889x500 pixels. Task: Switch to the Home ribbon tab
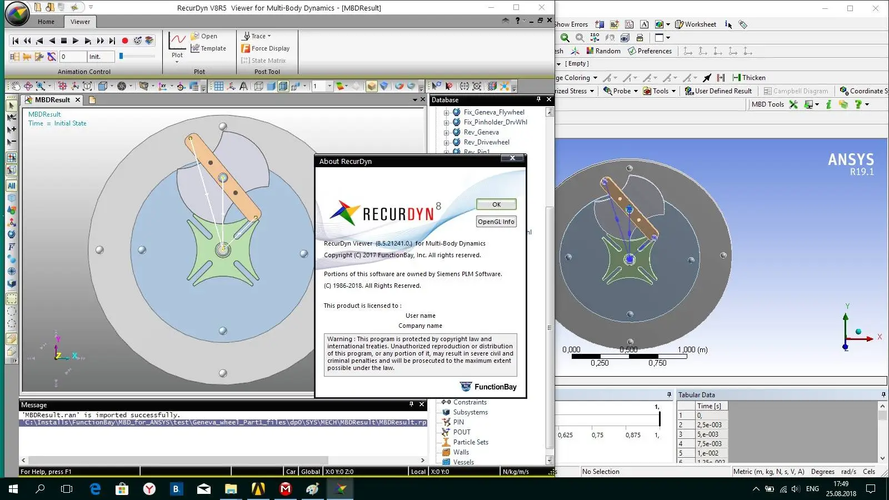(46, 22)
